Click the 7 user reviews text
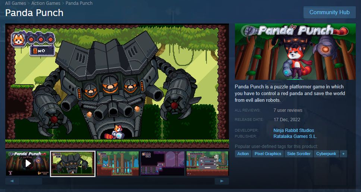 (288, 110)
